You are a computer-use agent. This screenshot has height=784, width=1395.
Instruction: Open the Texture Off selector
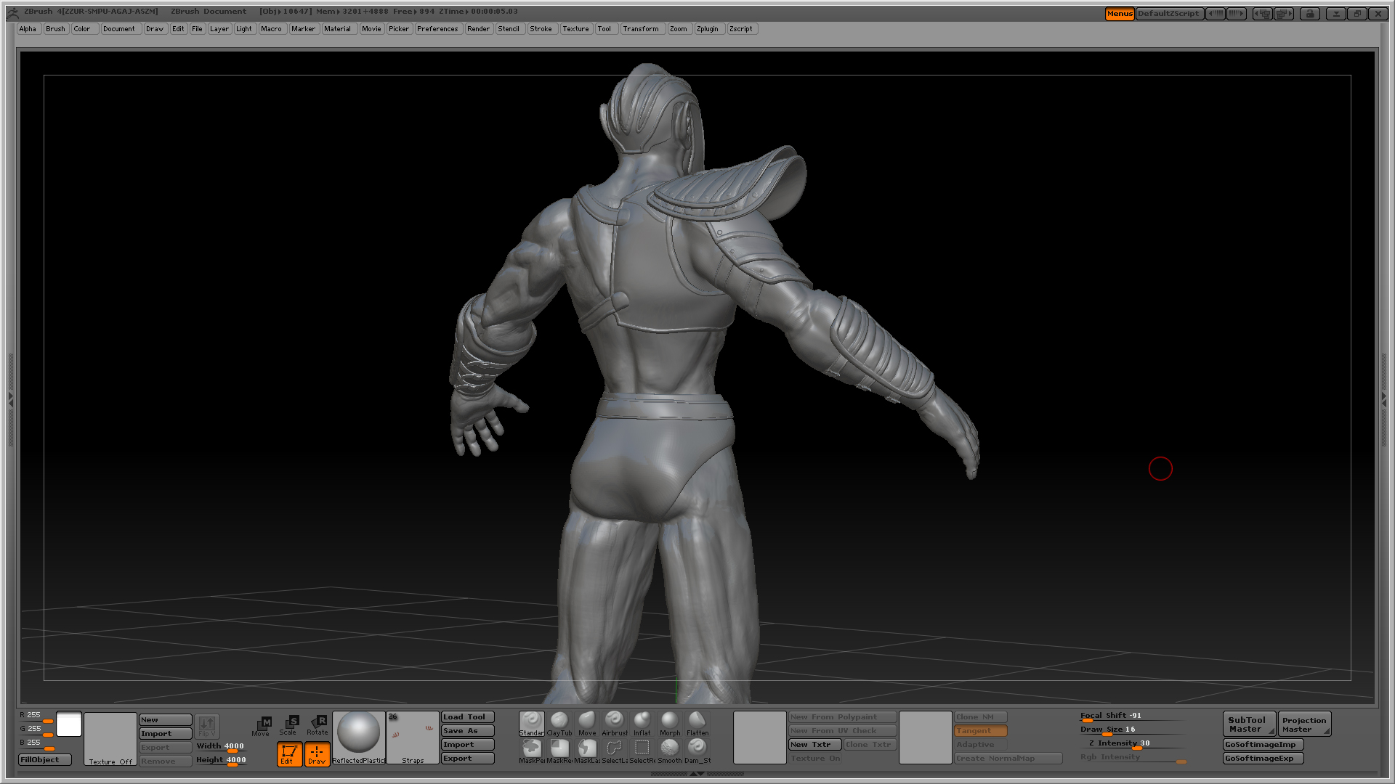(x=110, y=739)
